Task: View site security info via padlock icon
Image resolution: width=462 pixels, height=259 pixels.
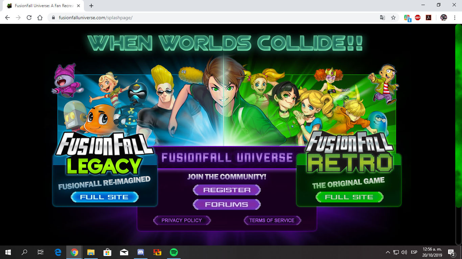Action: tap(53, 18)
